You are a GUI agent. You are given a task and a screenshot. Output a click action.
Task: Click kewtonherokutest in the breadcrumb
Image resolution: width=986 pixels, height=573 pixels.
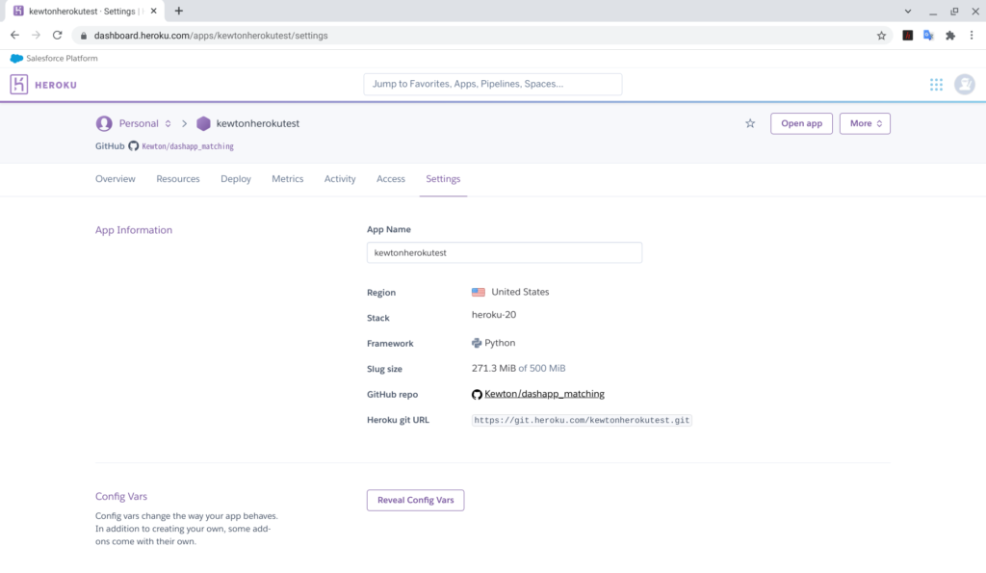258,123
